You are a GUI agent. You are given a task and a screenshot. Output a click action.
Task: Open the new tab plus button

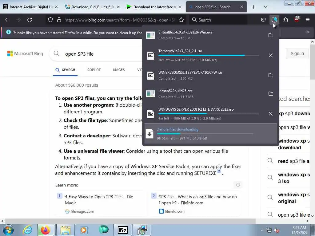[x=253, y=7]
